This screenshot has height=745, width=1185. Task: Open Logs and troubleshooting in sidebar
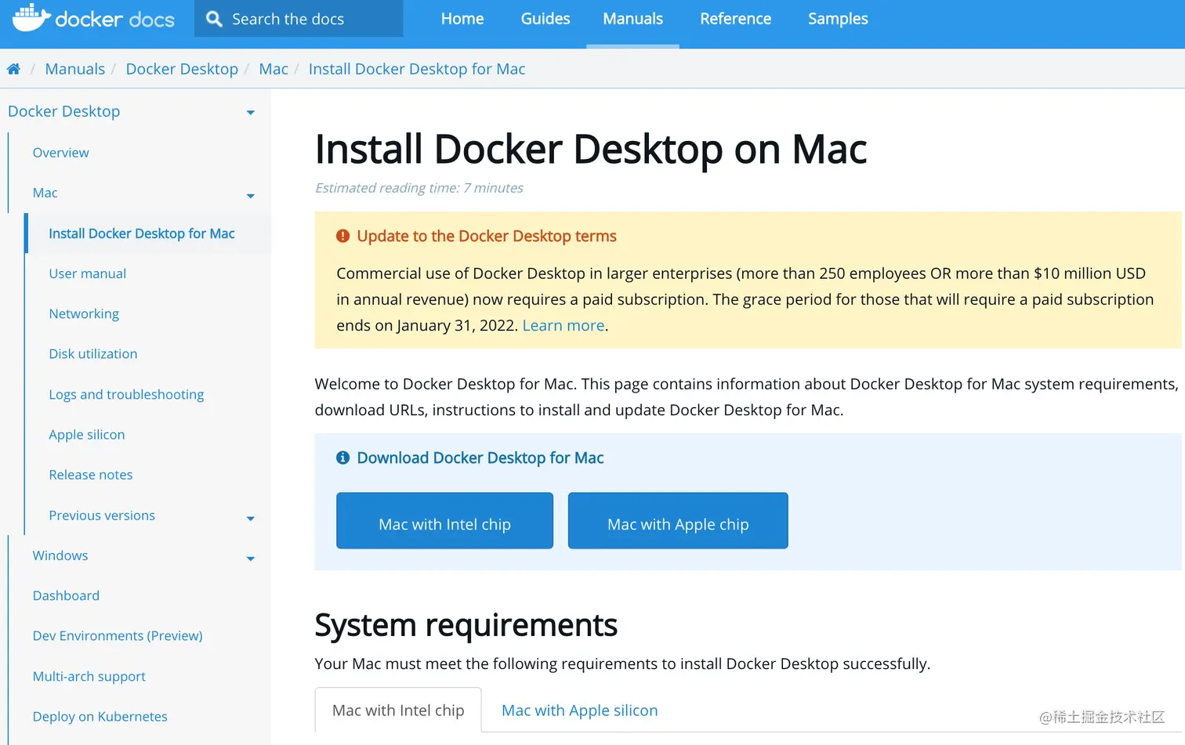click(x=126, y=394)
